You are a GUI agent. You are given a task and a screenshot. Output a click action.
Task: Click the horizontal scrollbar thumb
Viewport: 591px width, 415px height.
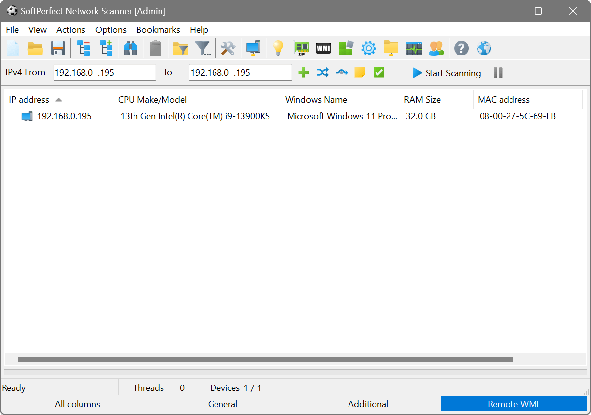tap(265, 360)
